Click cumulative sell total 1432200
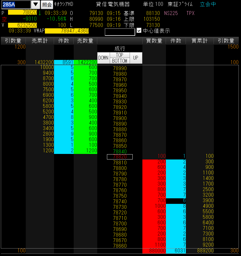241x256 pixels. [44, 62]
